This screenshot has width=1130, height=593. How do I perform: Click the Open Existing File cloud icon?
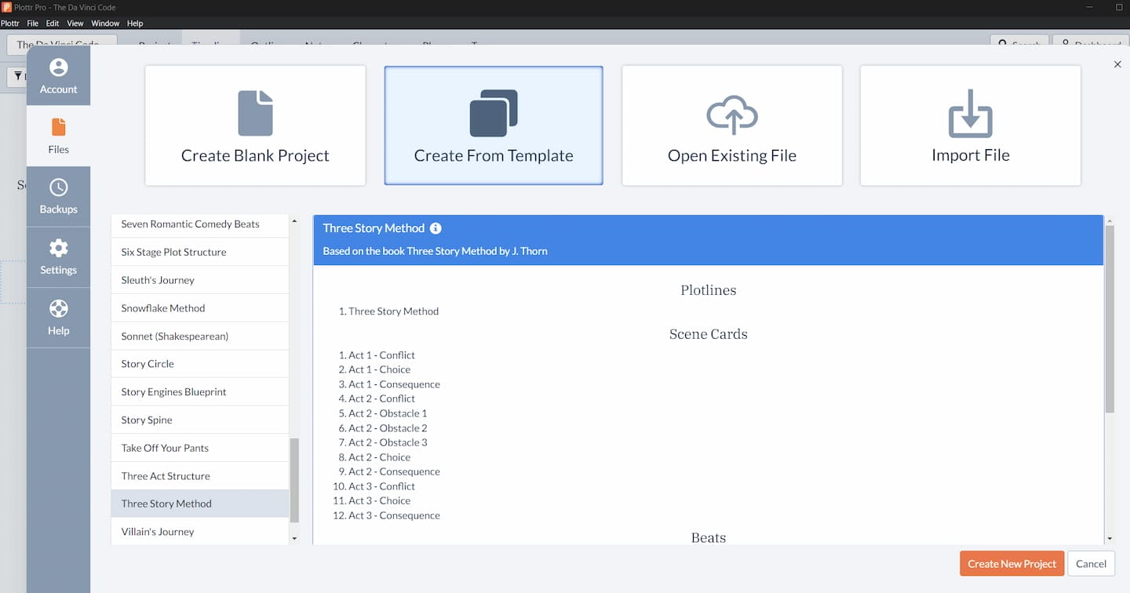point(731,115)
